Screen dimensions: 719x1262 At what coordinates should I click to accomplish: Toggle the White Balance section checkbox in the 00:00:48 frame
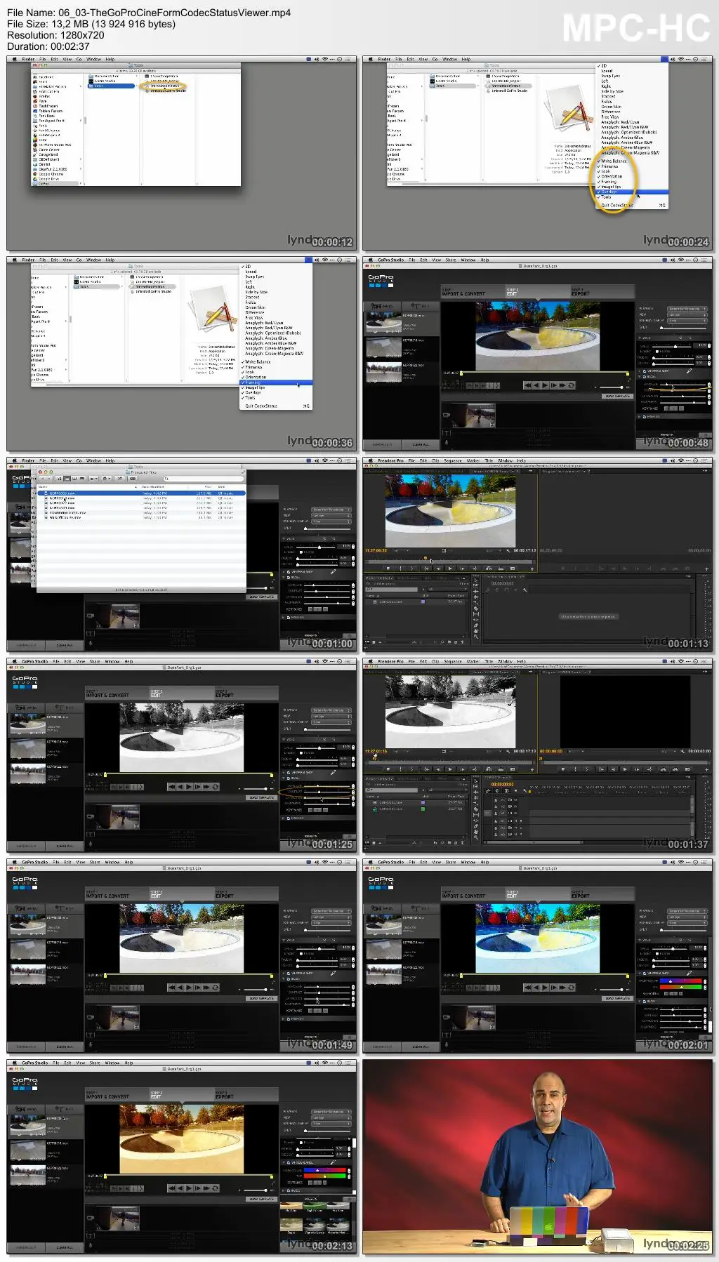coord(645,371)
